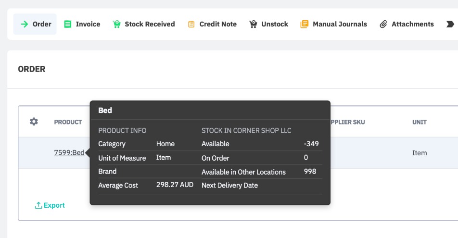
Task: Open table settings via gear icon
Action: pos(34,122)
